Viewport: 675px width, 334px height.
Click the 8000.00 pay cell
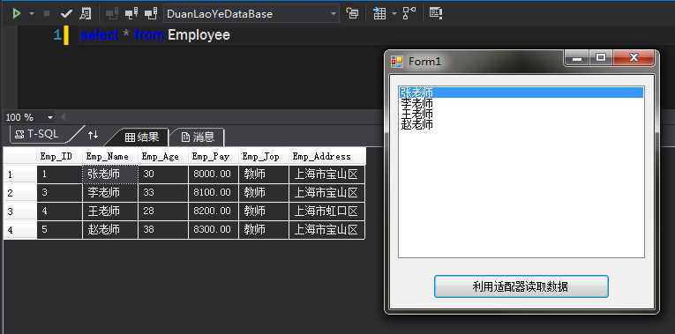(214, 174)
